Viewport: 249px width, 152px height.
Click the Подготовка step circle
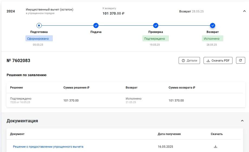[39, 25]
